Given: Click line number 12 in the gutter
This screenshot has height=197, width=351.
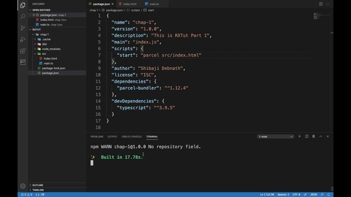Looking at the screenshot, I should 98,88.
